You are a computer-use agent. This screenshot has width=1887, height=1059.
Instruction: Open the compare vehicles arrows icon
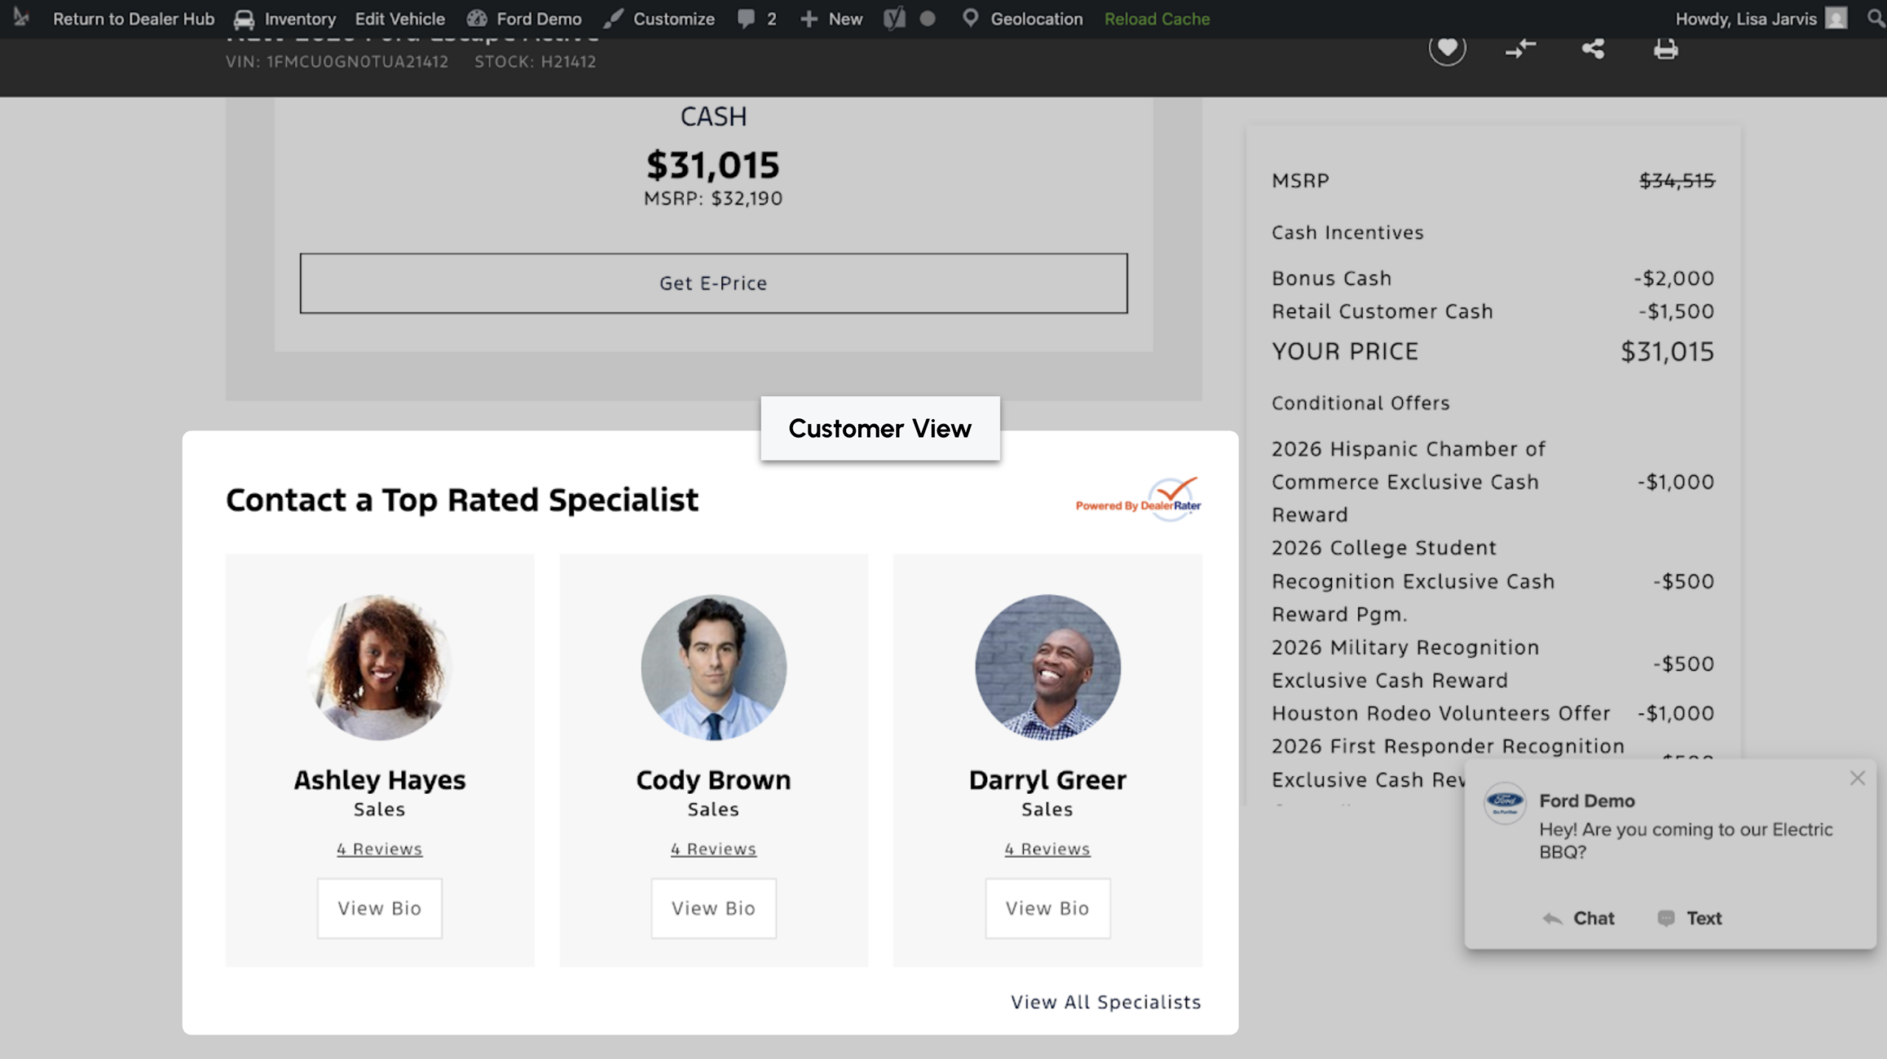(x=1520, y=49)
